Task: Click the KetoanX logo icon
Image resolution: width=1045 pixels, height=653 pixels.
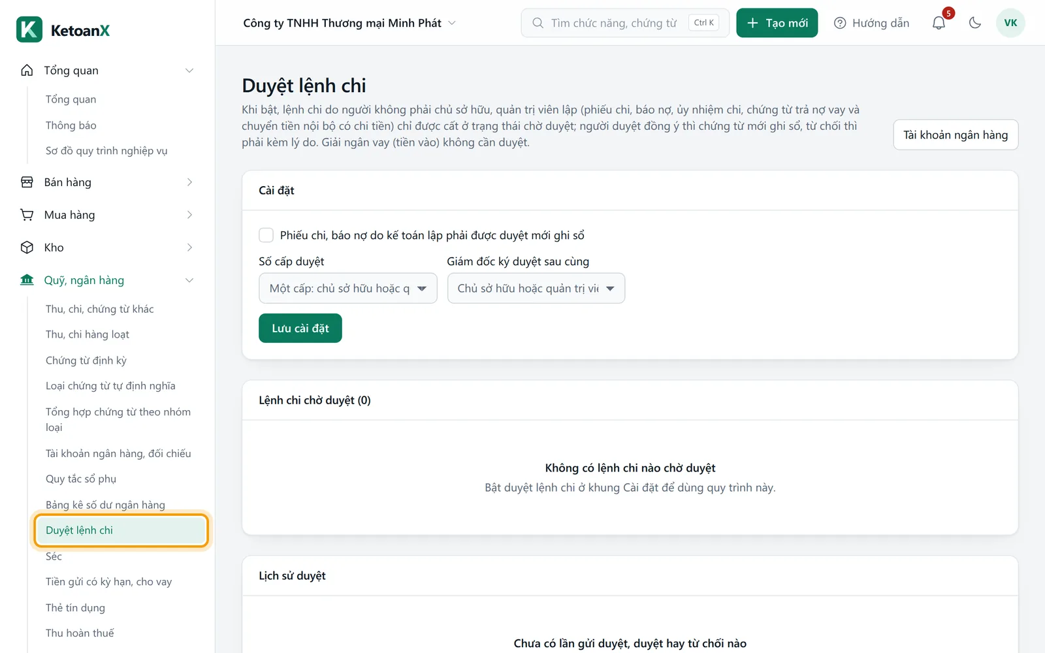Action: (x=29, y=30)
